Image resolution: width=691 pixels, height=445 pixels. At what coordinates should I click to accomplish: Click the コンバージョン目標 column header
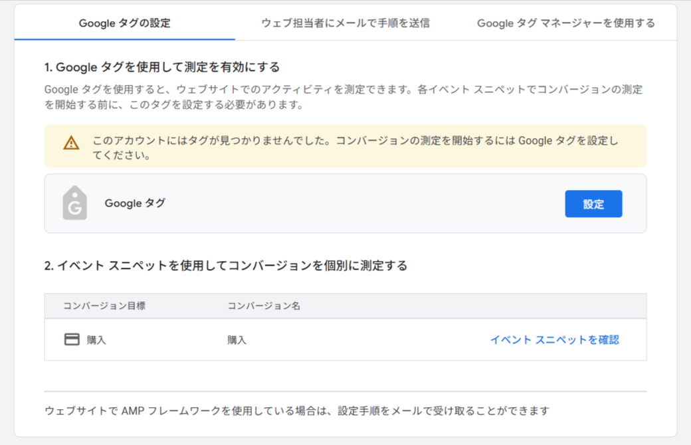(104, 306)
